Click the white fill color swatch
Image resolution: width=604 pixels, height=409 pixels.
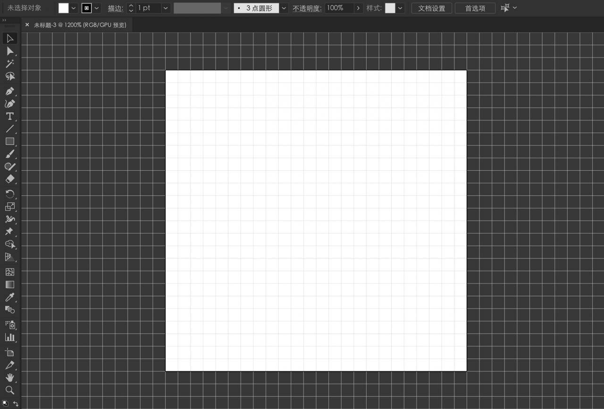[63, 8]
